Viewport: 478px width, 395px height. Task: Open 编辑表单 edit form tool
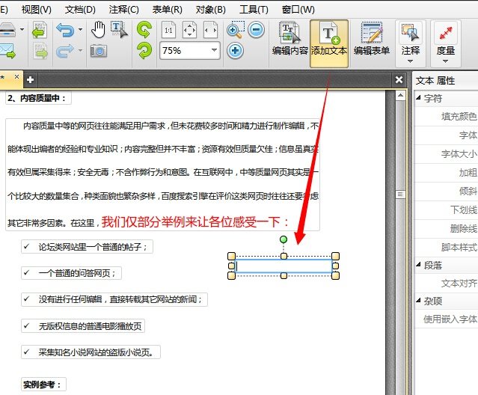click(x=372, y=38)
